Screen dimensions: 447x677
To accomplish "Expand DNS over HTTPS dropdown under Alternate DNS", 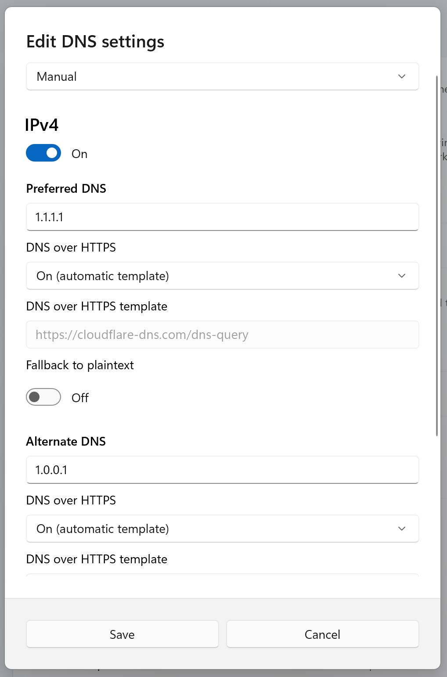I will click(x=222, y=529).
